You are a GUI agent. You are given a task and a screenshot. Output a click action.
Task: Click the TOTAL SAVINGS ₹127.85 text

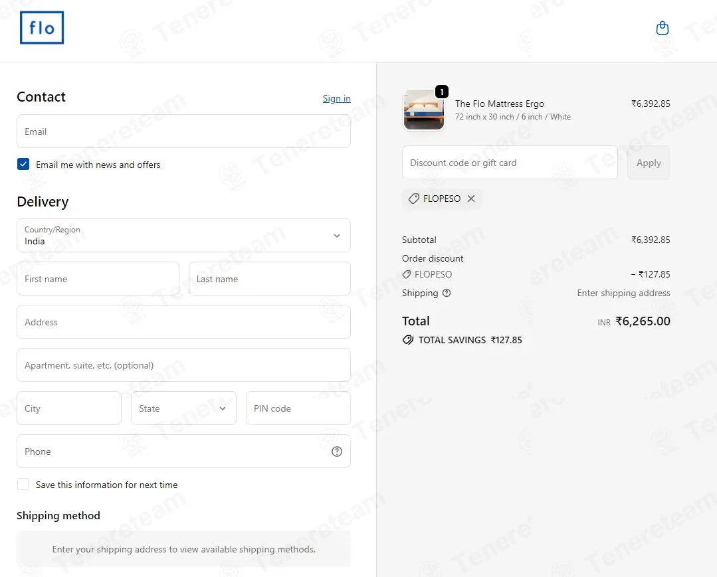coord(470,340)
